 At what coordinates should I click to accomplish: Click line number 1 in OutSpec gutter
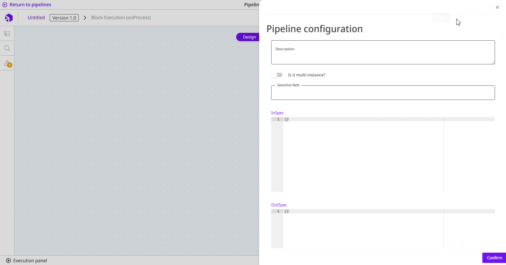(x=278, y=211)
